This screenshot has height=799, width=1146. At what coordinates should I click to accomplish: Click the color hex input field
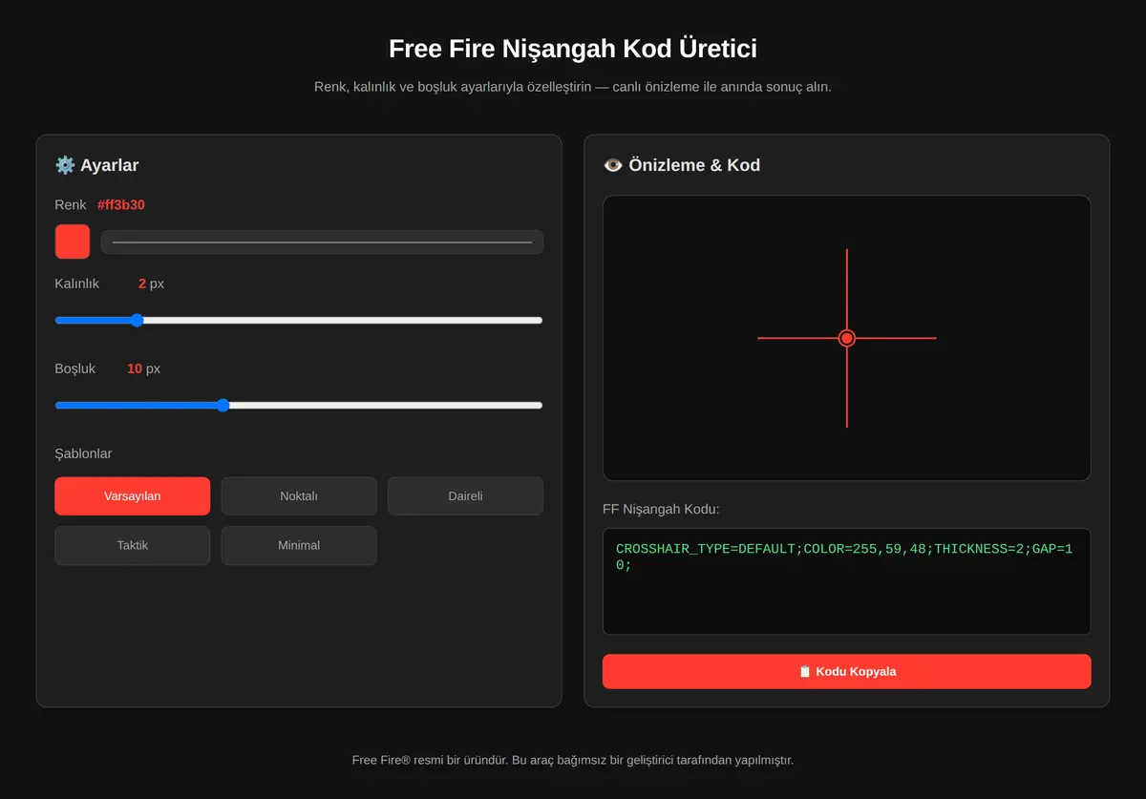click(x=323, y=242)
